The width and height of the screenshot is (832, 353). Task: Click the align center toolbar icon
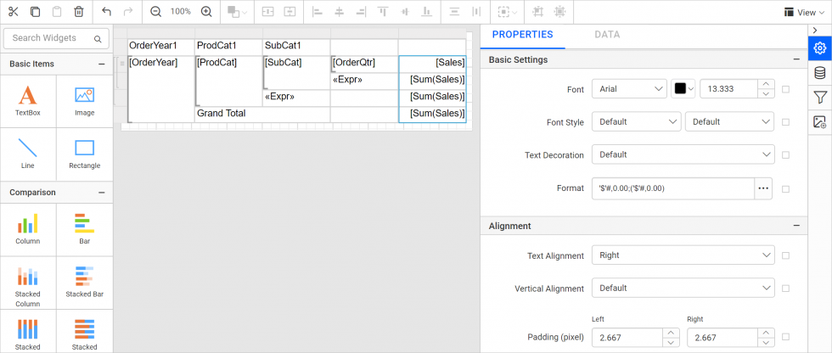pyautogui.click(x=339, y=12)
